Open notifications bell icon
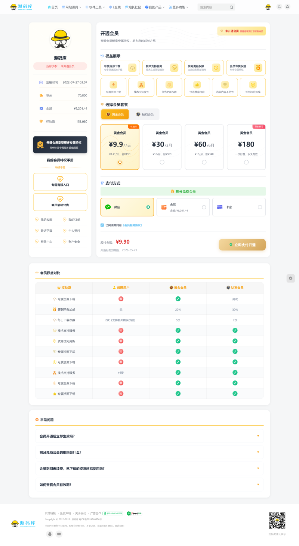This screenshot has width=299, height=546. pyautogui.click(x=287, y=7)
